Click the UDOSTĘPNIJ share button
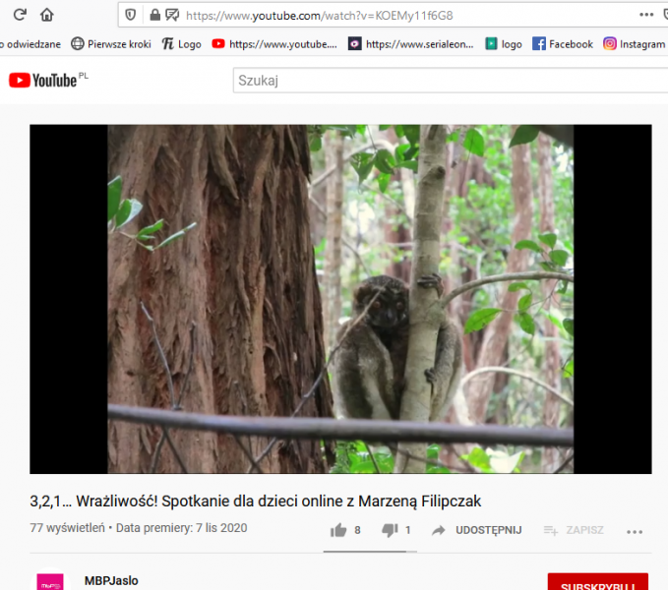 pyautogui.click(x=476, y=530)
